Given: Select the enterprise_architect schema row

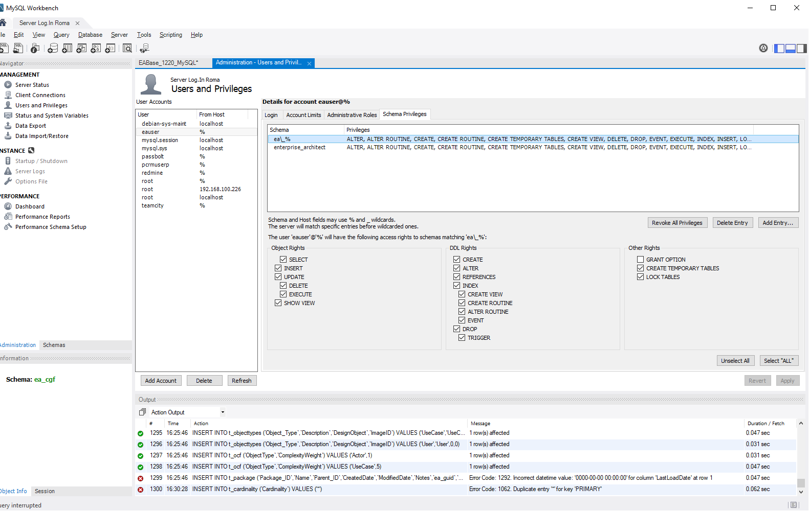Looking at the screenshot, I should pyautogui.click(x=533, y=147).
